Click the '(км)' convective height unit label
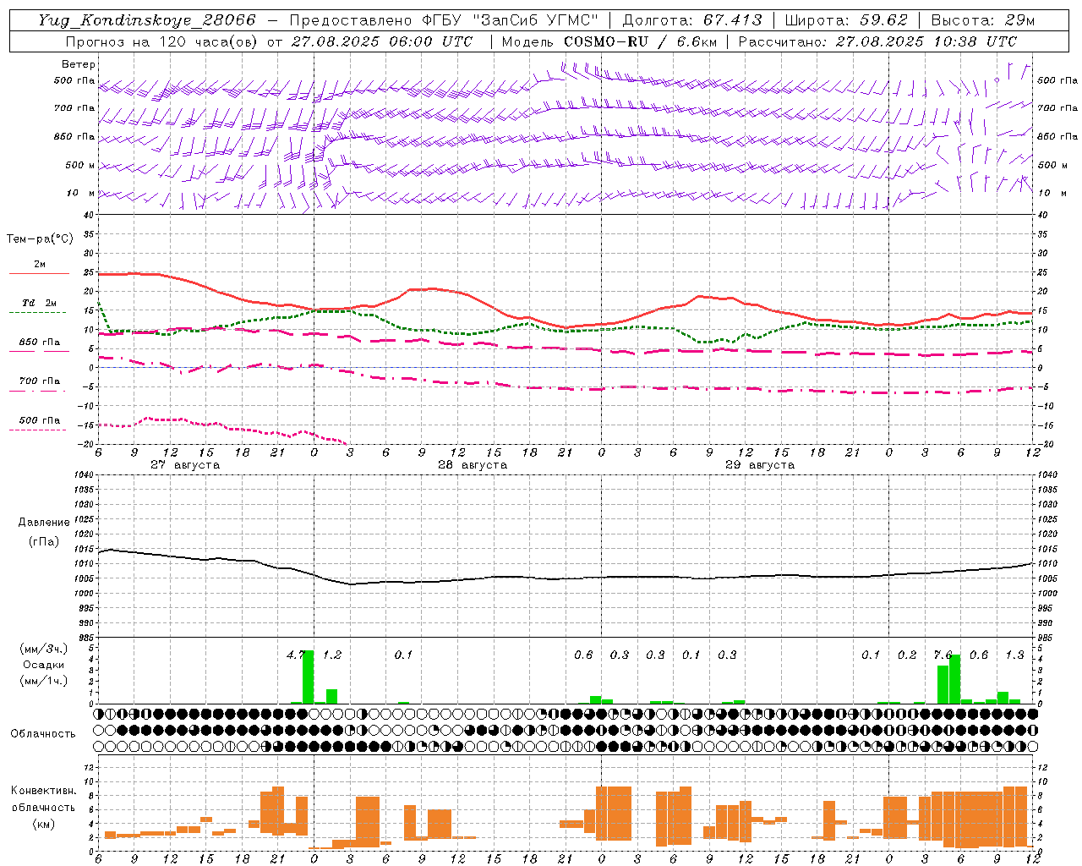This screenshot has height=866, width=1082. [44, 824]
